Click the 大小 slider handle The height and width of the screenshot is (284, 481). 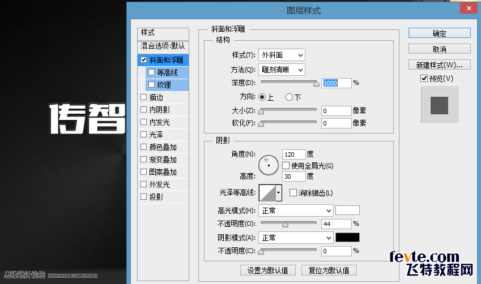point(261,111)
